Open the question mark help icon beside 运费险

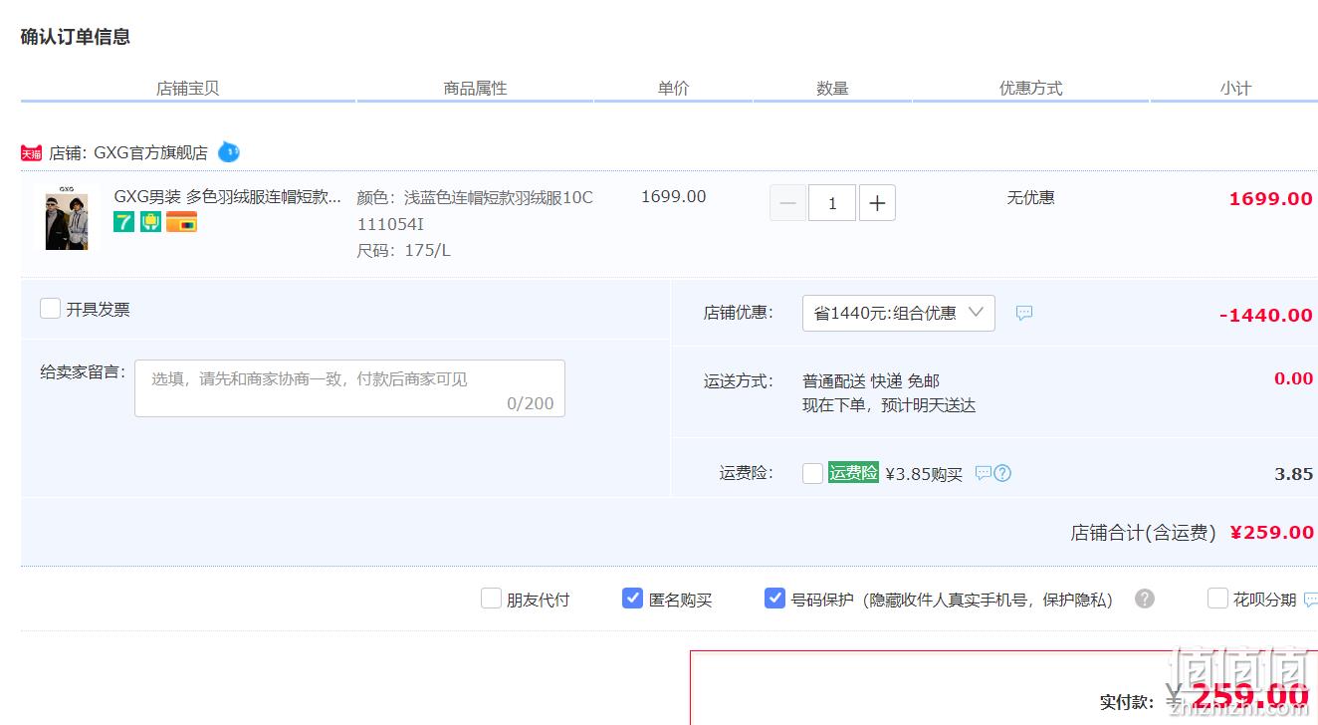1002,473
